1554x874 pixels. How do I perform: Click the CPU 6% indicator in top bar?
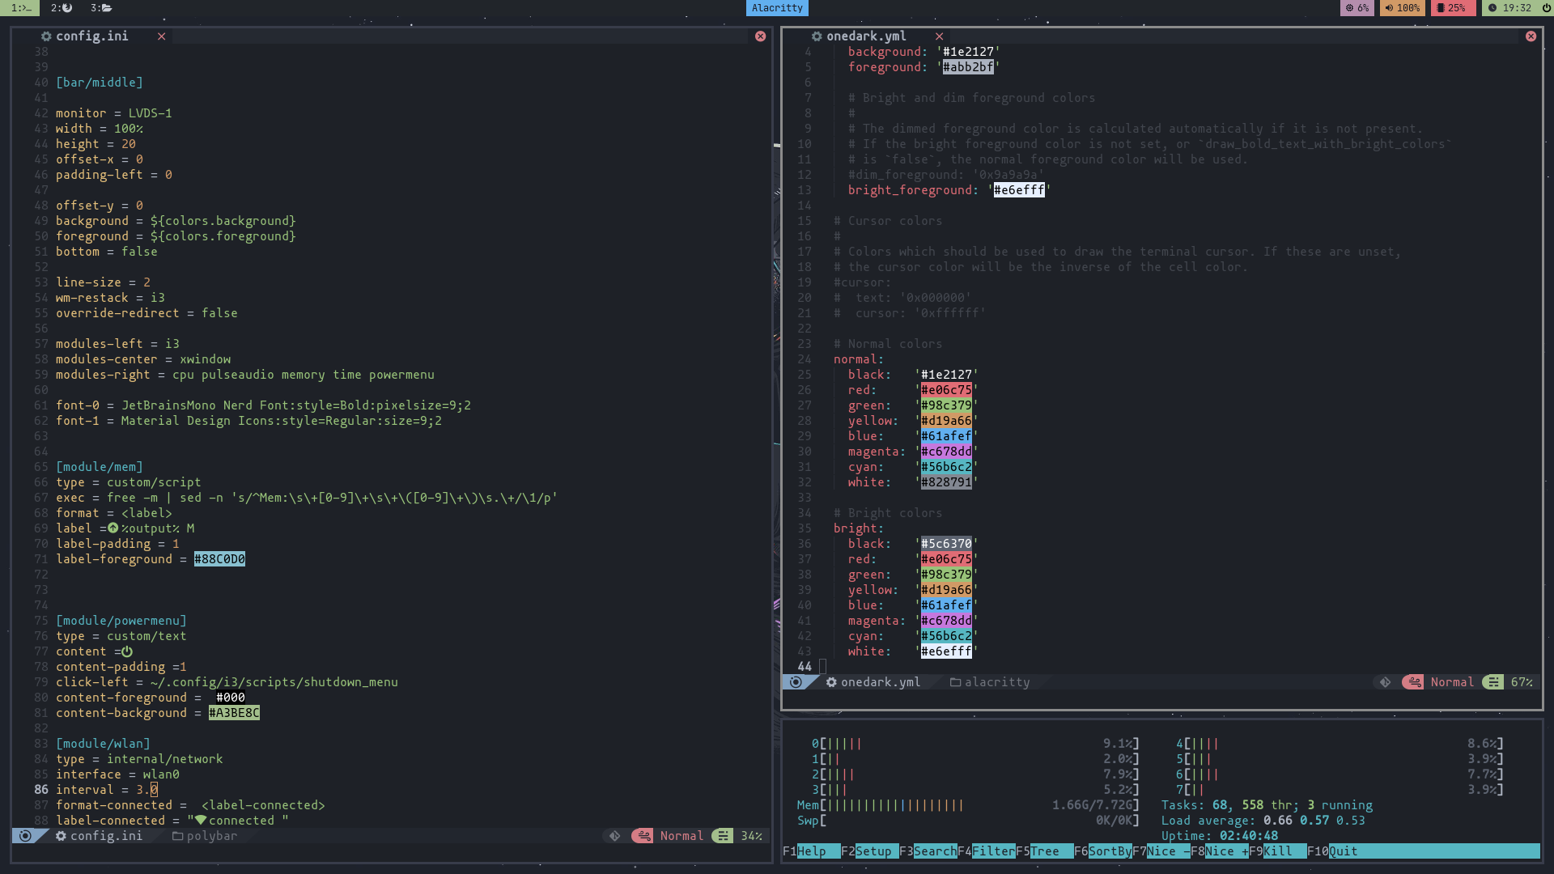(1357, 8)
